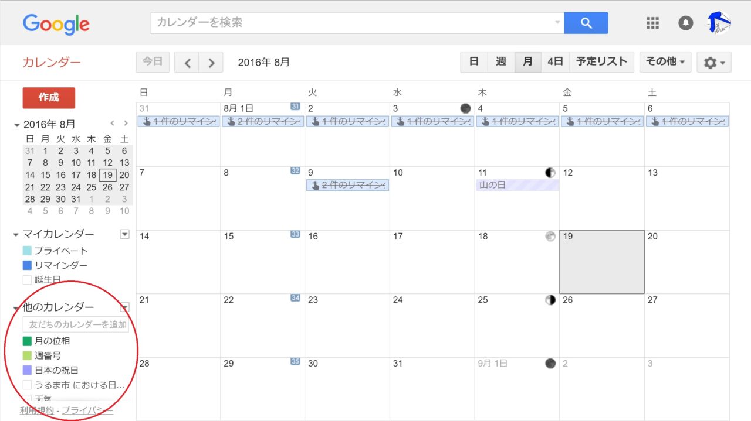Open the マイカレンダー options dropdown arrow
751x421 pixels.
[124, 234]
